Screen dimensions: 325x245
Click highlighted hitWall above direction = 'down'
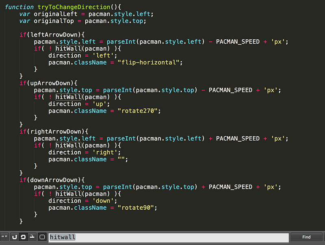68,194
